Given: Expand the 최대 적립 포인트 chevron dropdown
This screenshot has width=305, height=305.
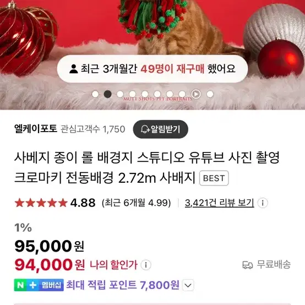Looking at the screenshot, I should pyautogui.click(x=188, y=285).
